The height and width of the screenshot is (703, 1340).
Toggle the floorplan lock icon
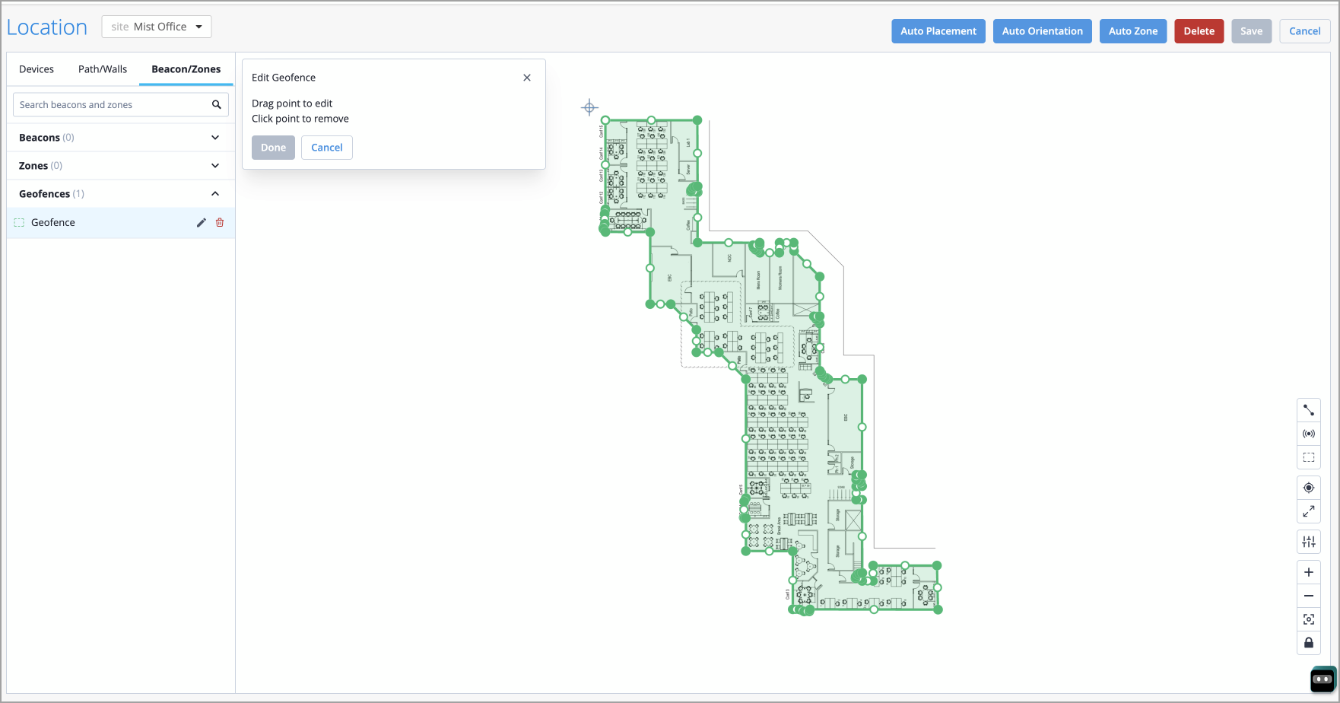(x=1308, y=643)
